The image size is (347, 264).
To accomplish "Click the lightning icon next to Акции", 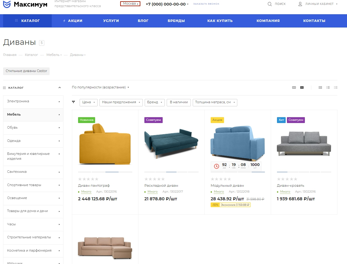I will (64, 21).
